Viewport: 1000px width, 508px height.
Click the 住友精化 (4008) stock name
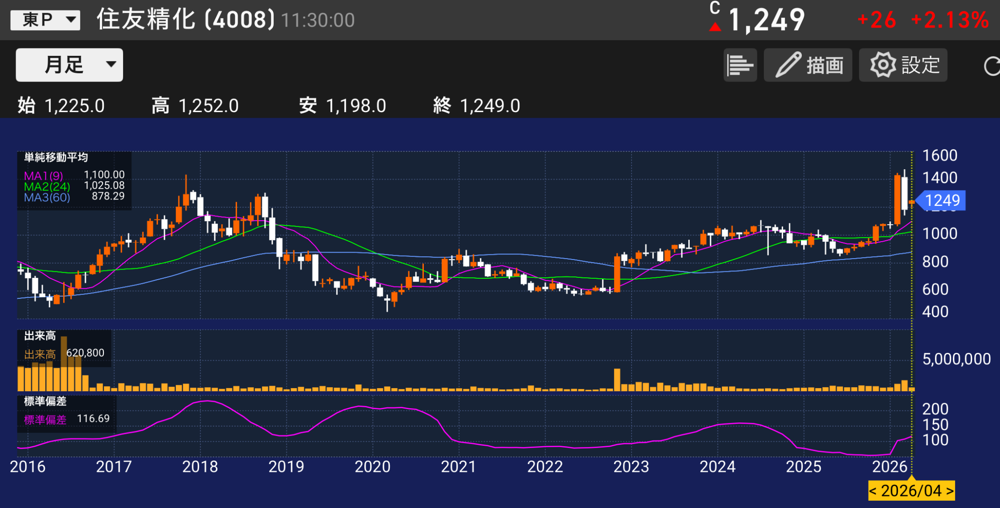[185, 20]
